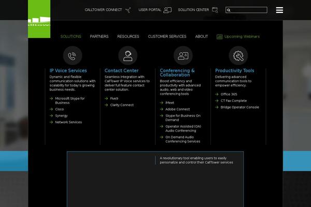311x207 pixels.
Task: Go to CallTower Connect
Action: point(107,10)
